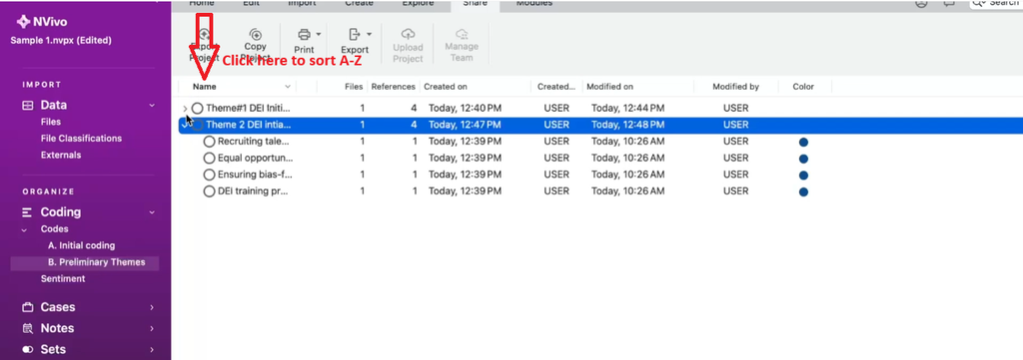The image size is (1023, 360).
Task: Click the blue color dot for Recruiting tale...
Action: tap(803, 142)
